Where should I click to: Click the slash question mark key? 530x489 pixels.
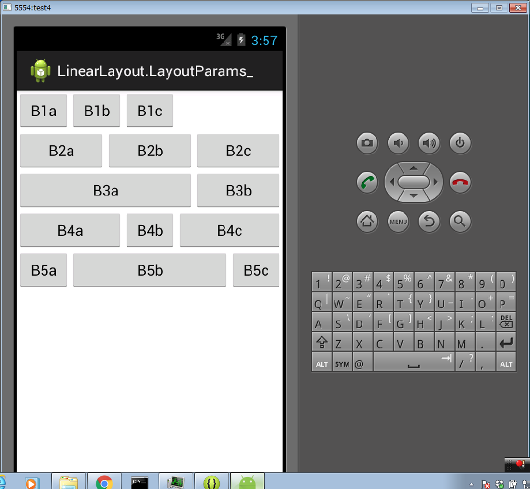[465, 362]
